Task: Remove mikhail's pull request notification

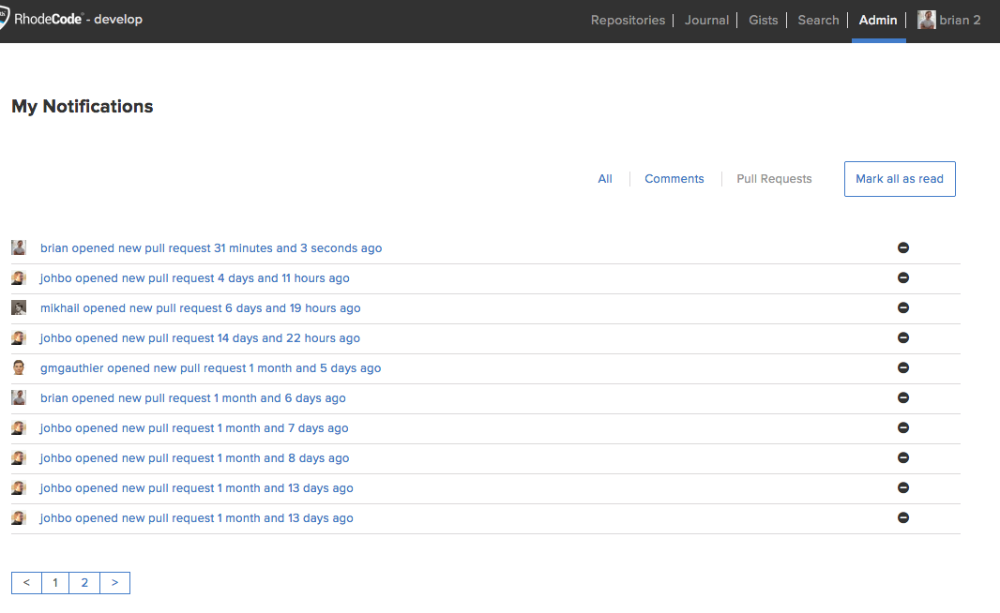Action: pyautogui.click(x=903, y=307)
